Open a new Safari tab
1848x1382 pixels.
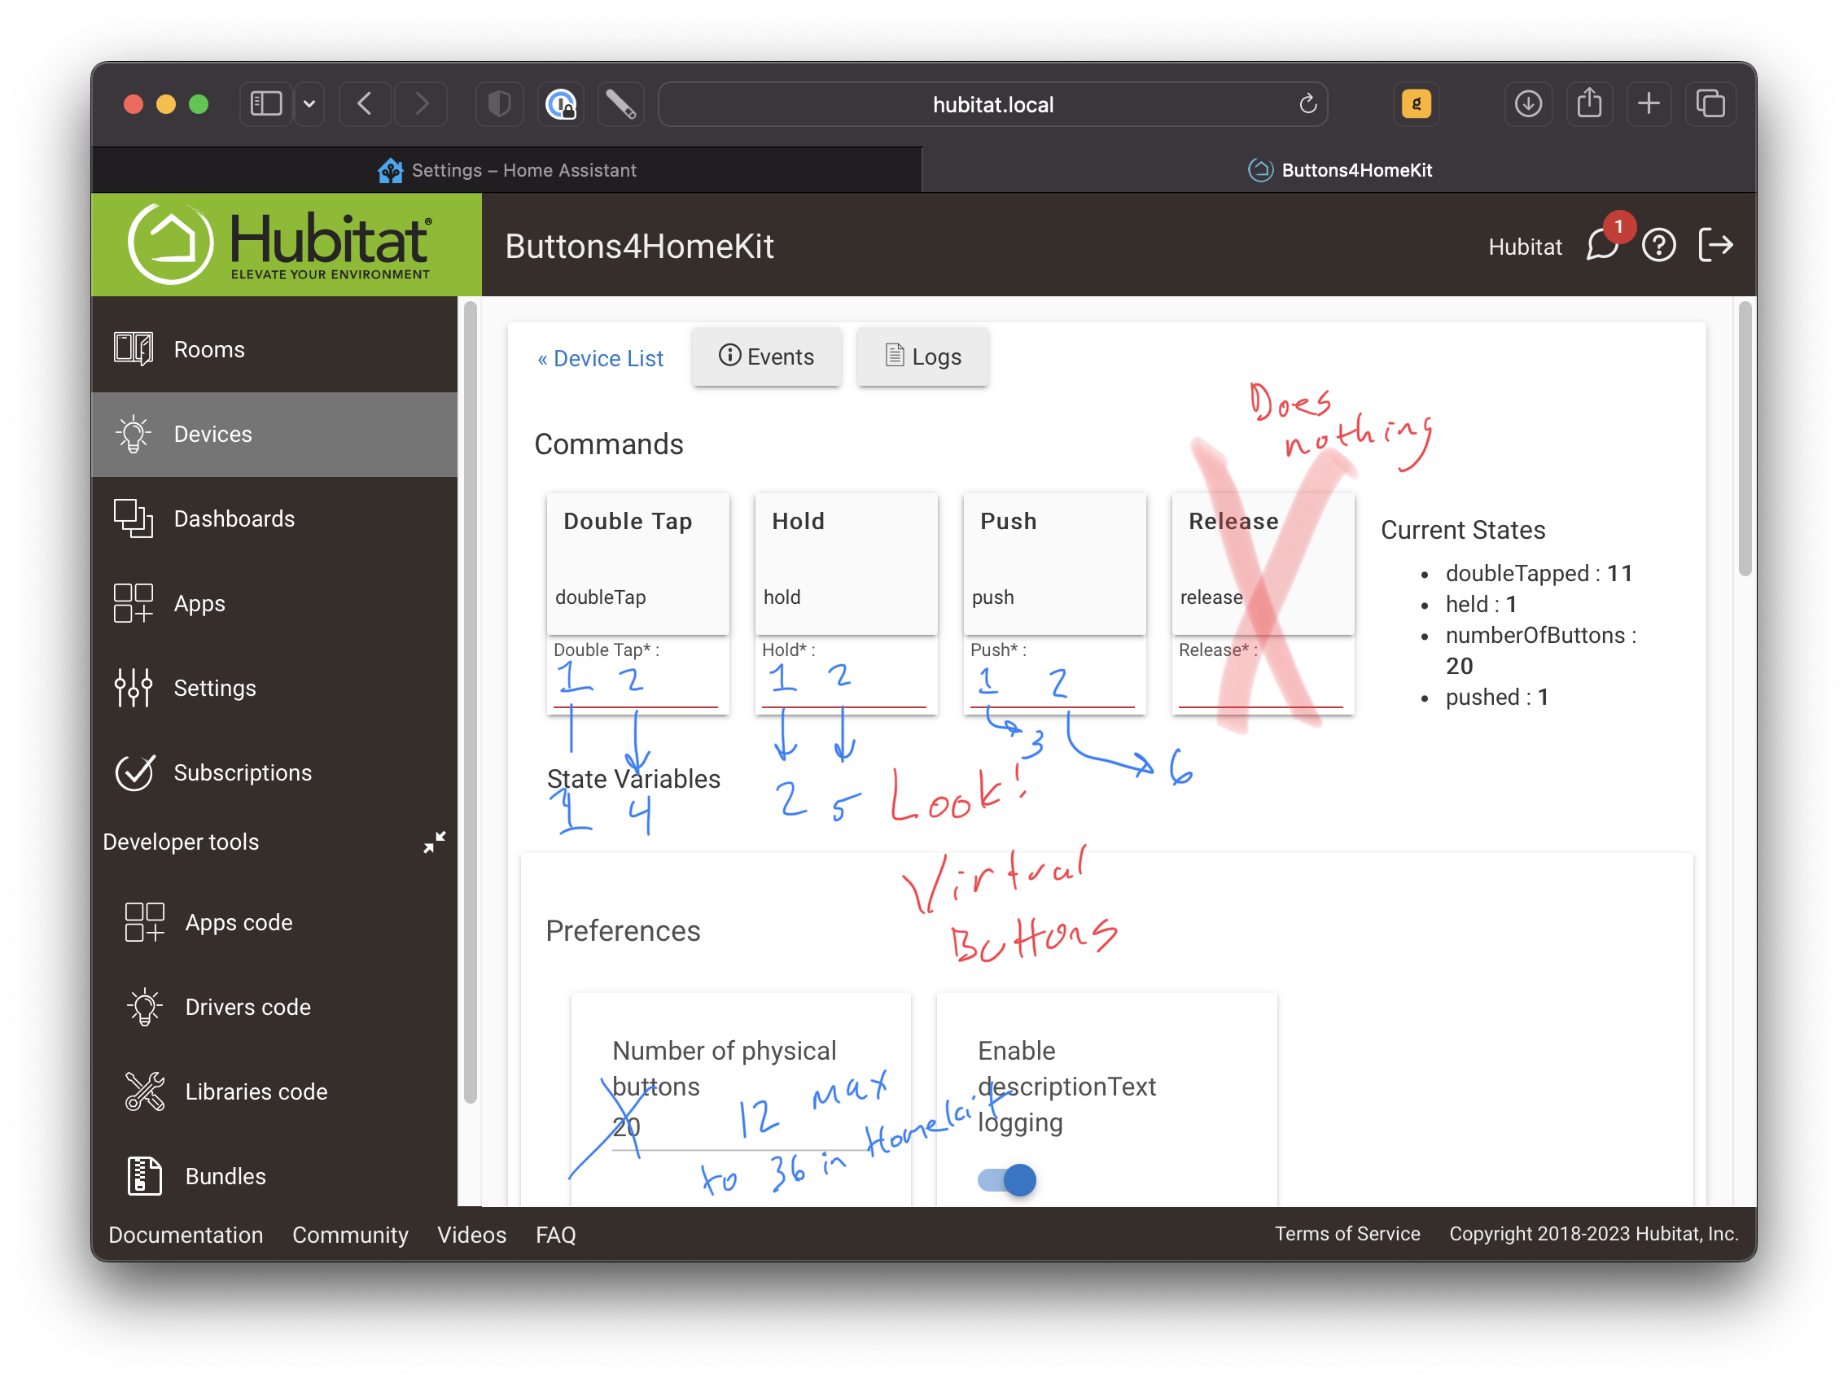1649,103
